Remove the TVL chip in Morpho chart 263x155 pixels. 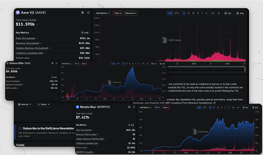click(x=159, y=108)
